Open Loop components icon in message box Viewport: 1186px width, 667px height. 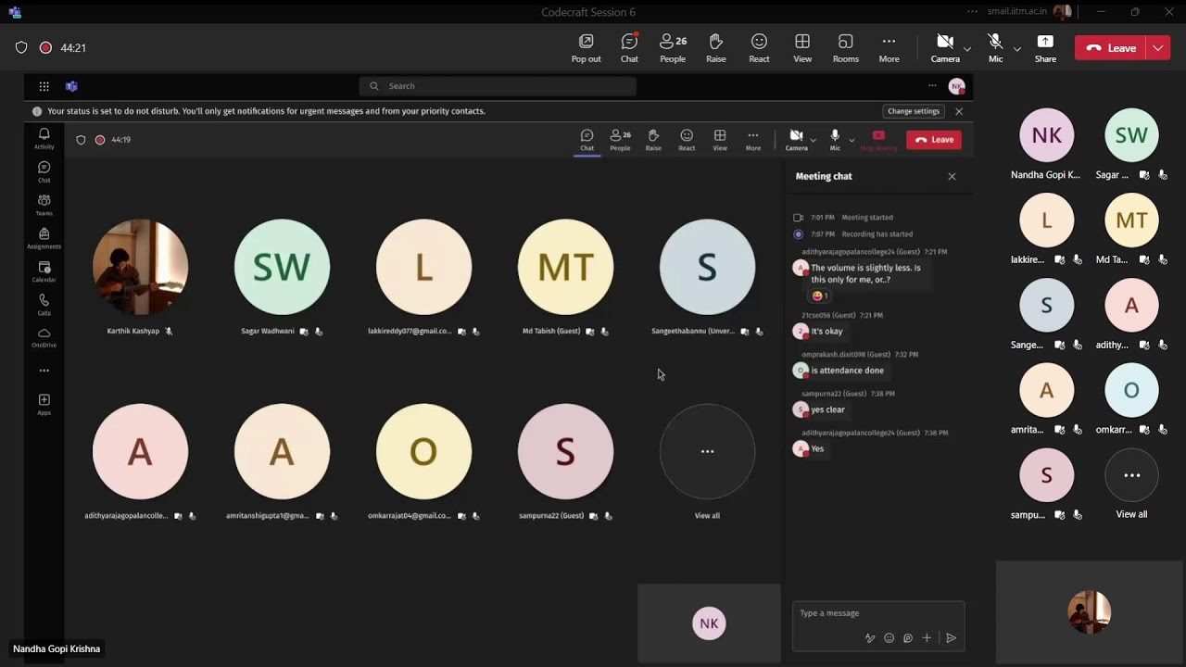908,637
